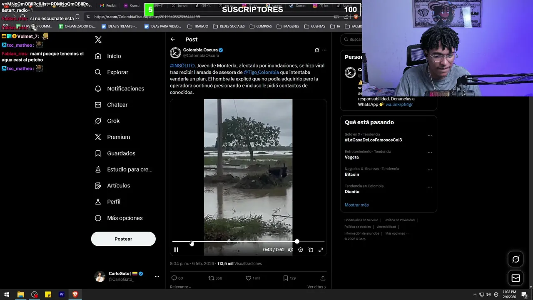Screen dimensions: 533x300
Task: Seek the video progress bar handle
Action: pyautogui.click(x=297, y=241)
